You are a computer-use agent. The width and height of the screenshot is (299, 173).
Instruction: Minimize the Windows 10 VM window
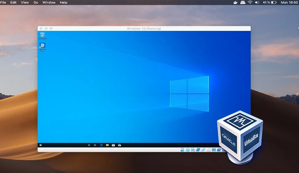[x=46, y=29]
